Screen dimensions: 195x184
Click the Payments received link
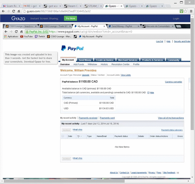[x=88, y=118]
